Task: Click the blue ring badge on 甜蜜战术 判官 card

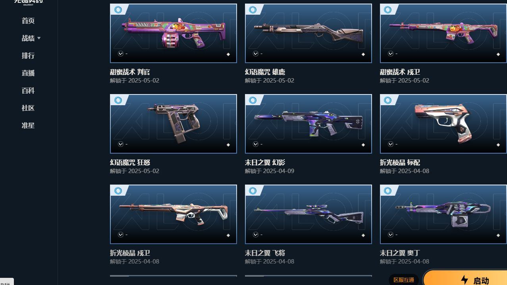Action: click(118, 10)
